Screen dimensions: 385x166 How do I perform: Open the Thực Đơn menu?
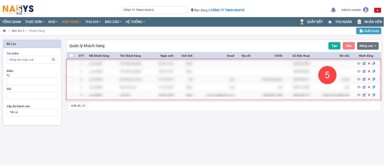tap(34, 22)
